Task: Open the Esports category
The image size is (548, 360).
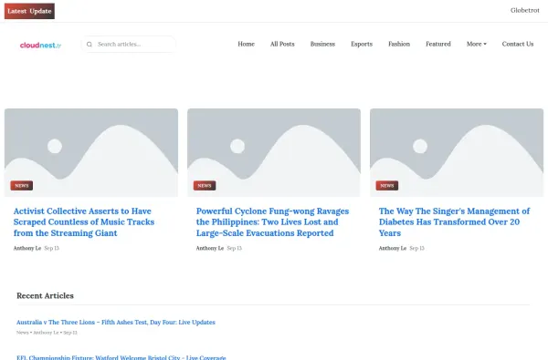Action: click(362, 44)
